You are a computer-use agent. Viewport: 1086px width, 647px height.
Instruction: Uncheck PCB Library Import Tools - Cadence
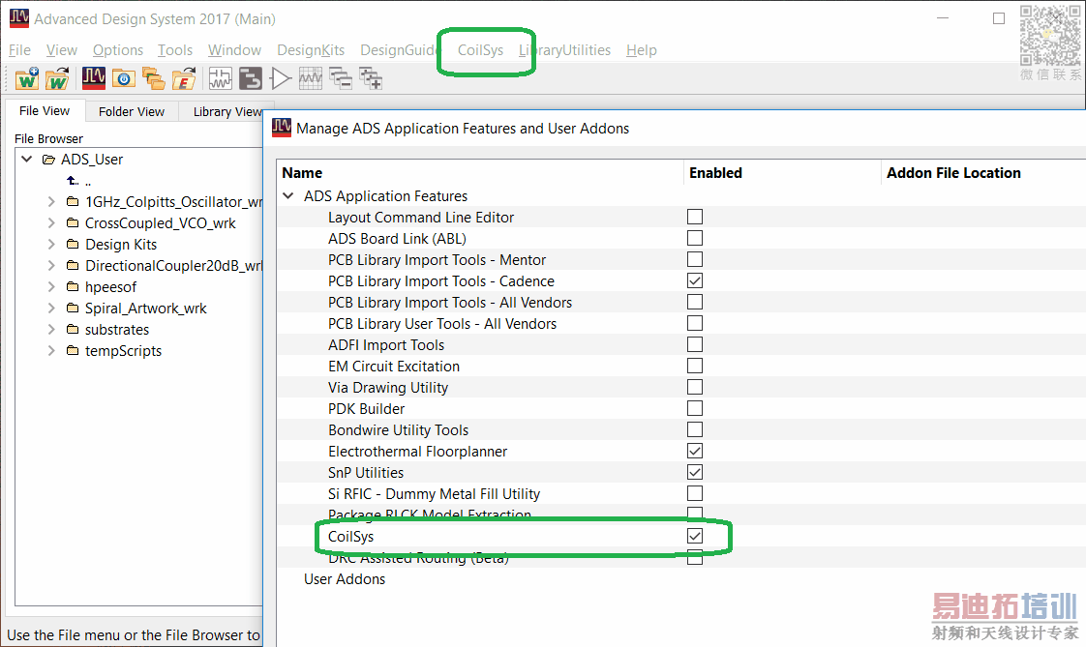point(695,280)
